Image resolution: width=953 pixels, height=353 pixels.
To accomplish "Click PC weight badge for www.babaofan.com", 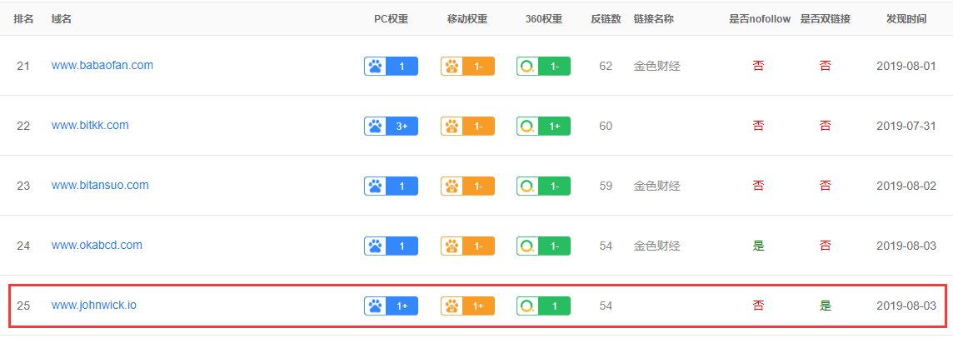I will click(391, 67).
